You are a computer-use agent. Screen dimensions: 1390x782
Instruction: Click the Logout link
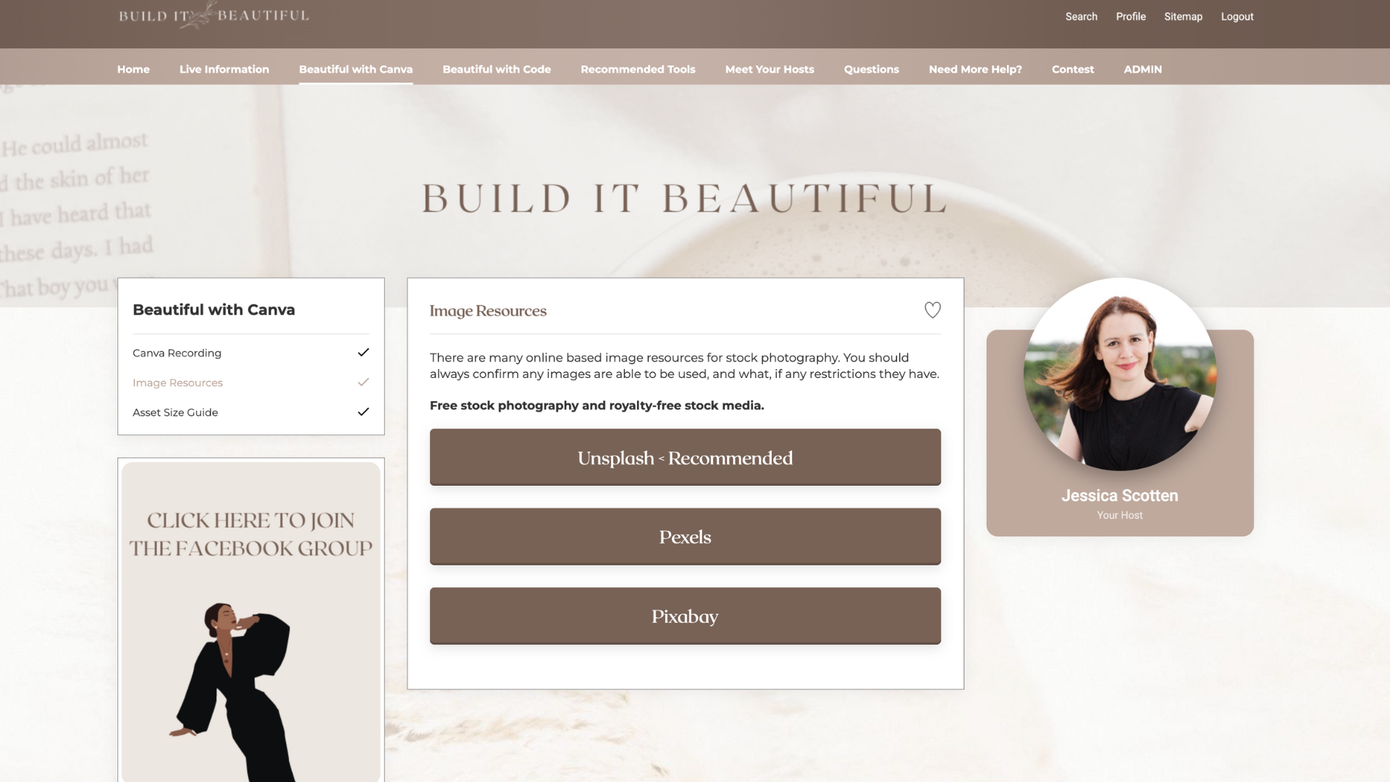click(x=1237, y=17)
